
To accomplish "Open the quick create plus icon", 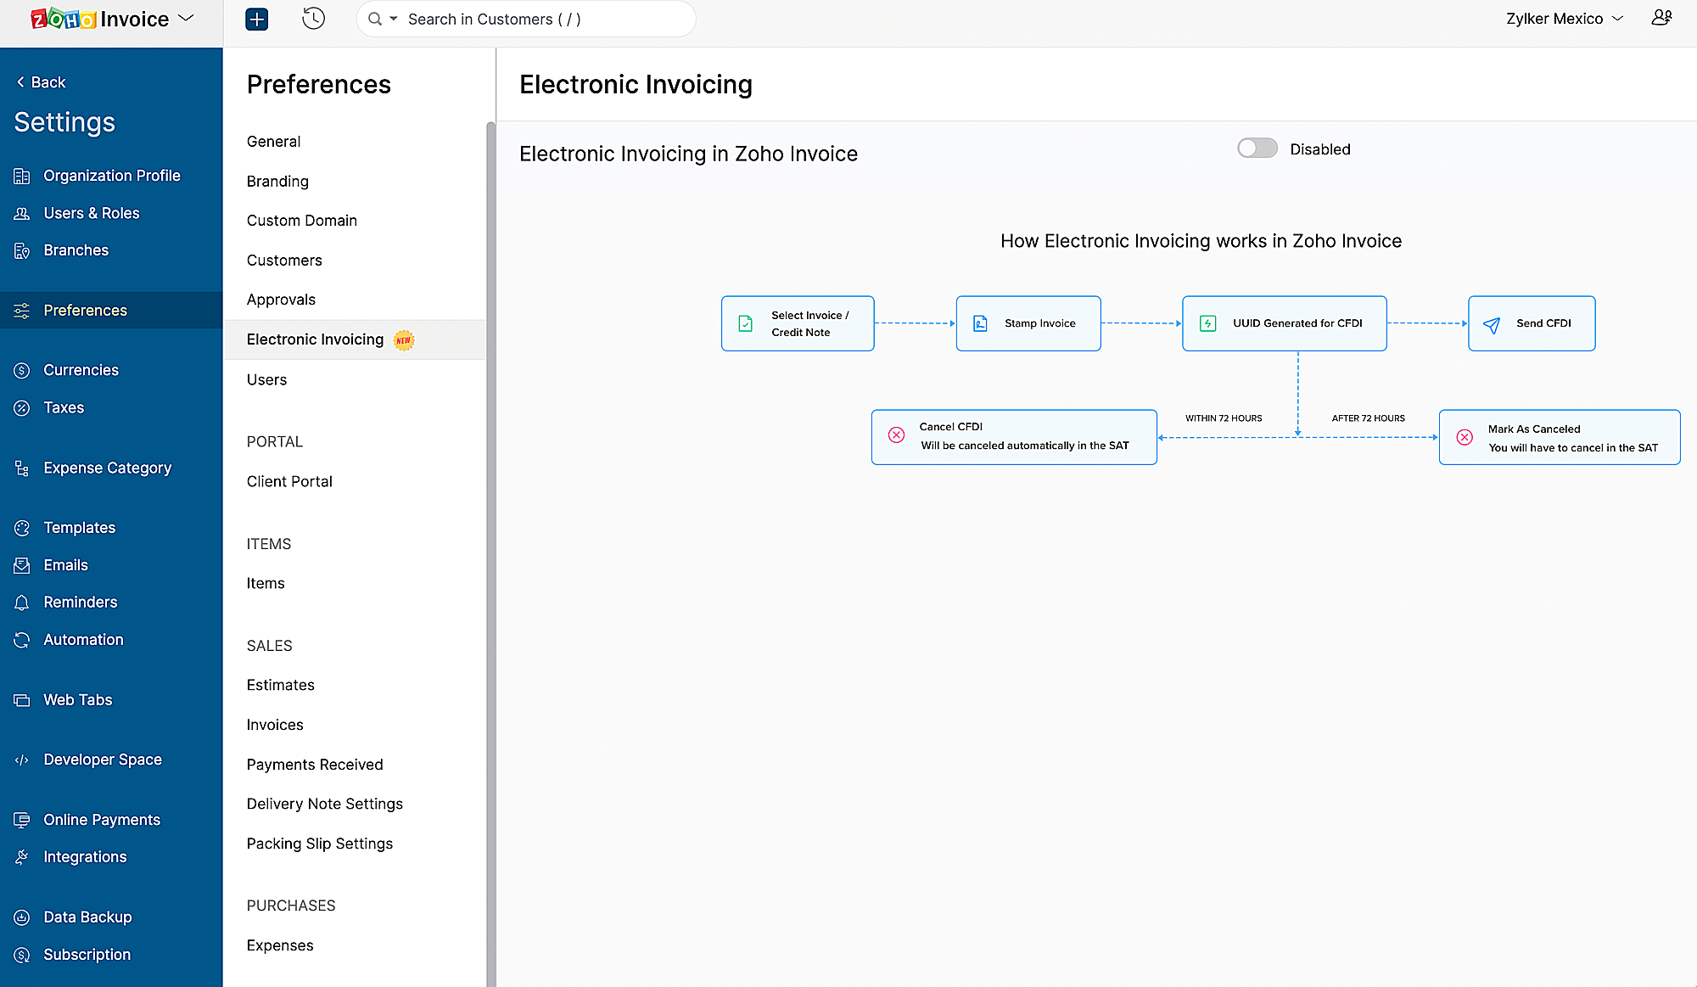I will point(256,19).
